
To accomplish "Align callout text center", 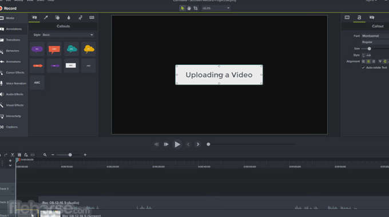I will click(x=368, y=62).
